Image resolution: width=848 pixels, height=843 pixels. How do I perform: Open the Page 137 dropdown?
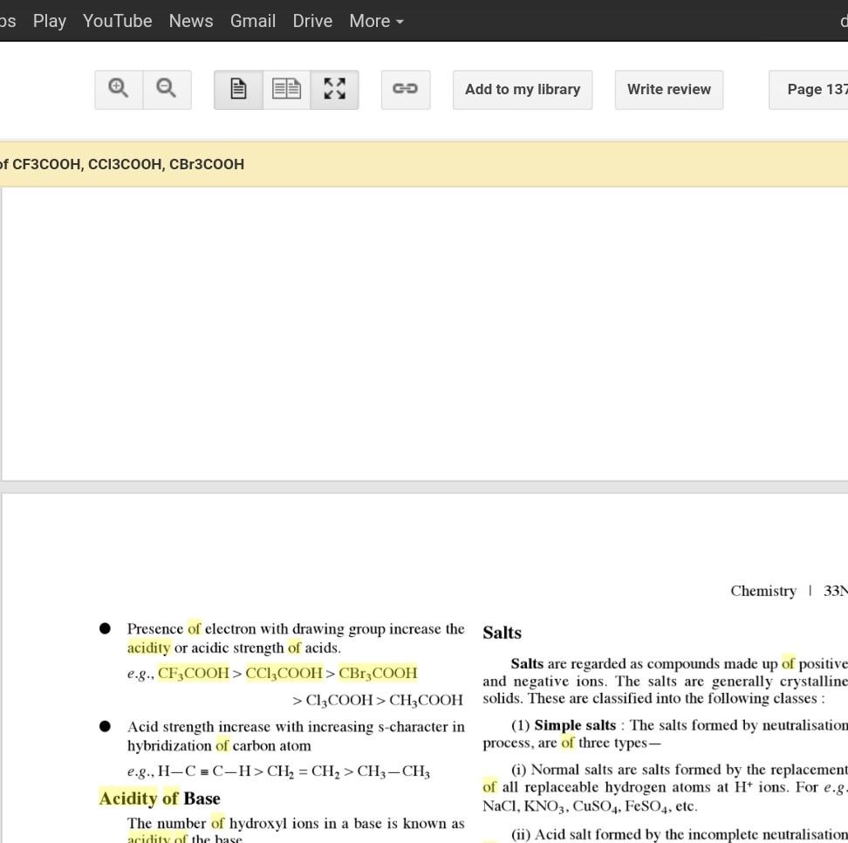pos(811,89)
